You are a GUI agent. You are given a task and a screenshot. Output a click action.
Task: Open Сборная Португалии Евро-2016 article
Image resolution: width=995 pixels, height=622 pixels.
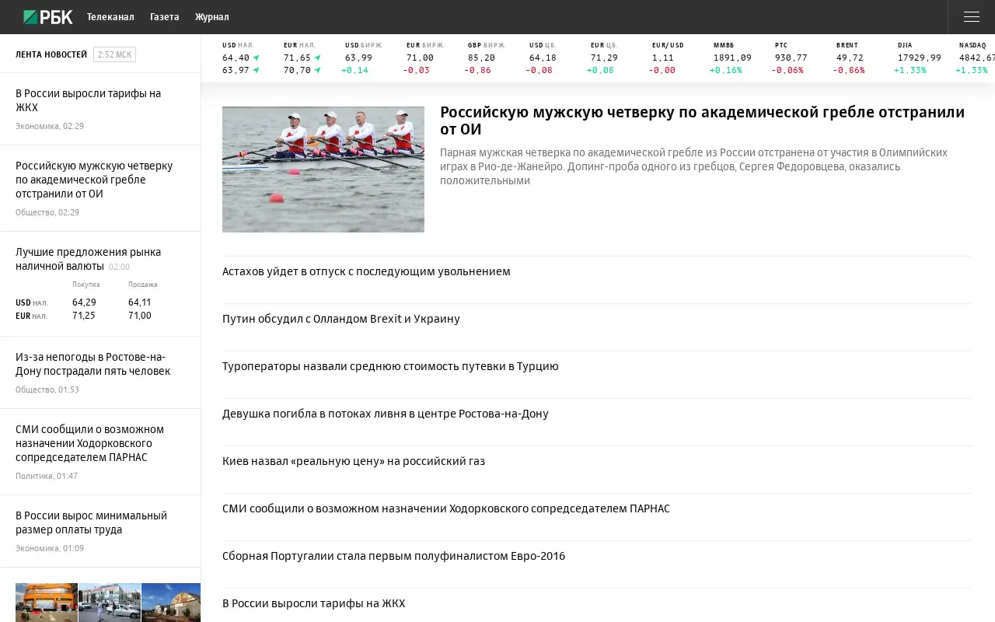pyautogui.click(x=394, y=556)
